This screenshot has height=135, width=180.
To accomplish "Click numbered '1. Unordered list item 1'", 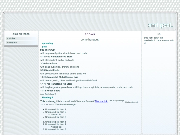I will point(54,122).
